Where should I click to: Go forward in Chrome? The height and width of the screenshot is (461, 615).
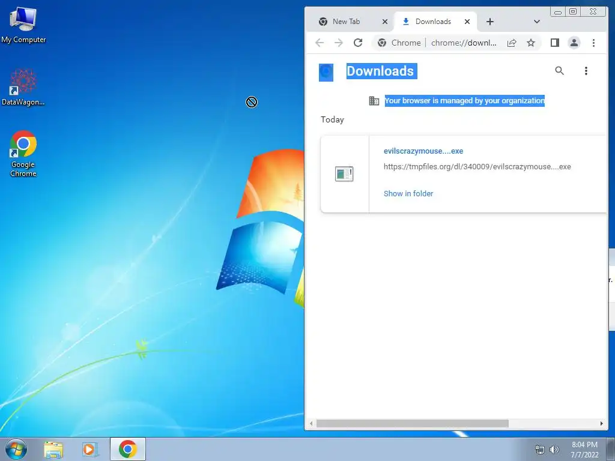coord(339,43)
